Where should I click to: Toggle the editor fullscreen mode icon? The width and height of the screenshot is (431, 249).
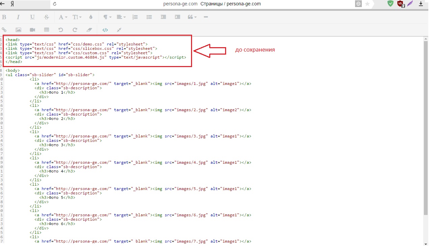(x=119, y=30)
